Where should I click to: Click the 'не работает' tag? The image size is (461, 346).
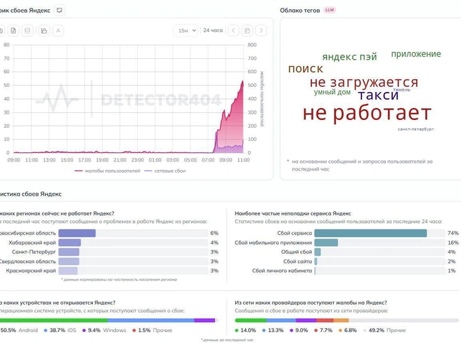367,113
